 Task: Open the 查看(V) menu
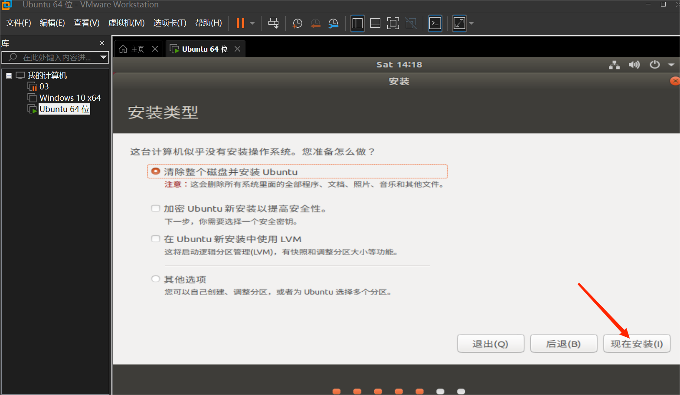point(87,23)
